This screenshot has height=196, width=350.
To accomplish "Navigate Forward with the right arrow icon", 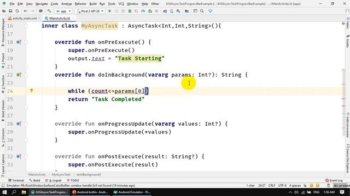I will point(32,11).
